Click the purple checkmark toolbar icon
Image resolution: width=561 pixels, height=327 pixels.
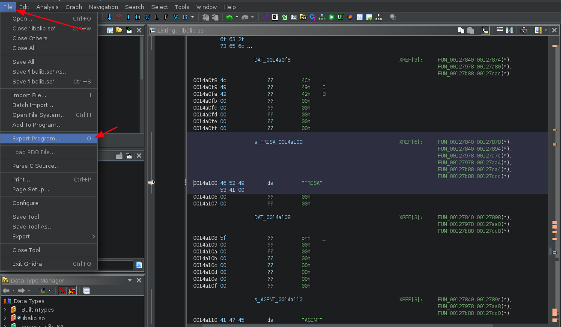[265, 17]
